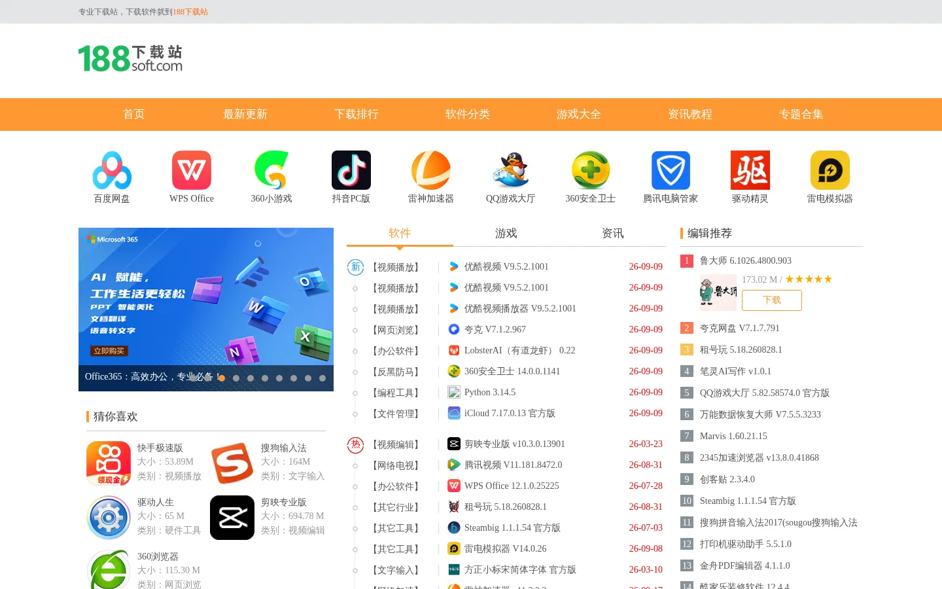Open the 腾讯电脑管家 shield icon

(671, 170)
